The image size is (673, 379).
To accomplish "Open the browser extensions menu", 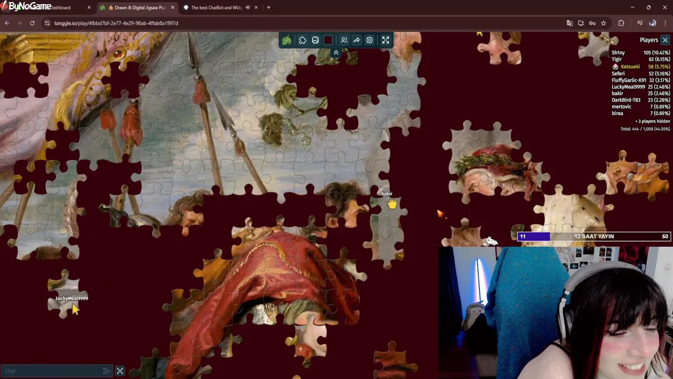I will [621, 23].
